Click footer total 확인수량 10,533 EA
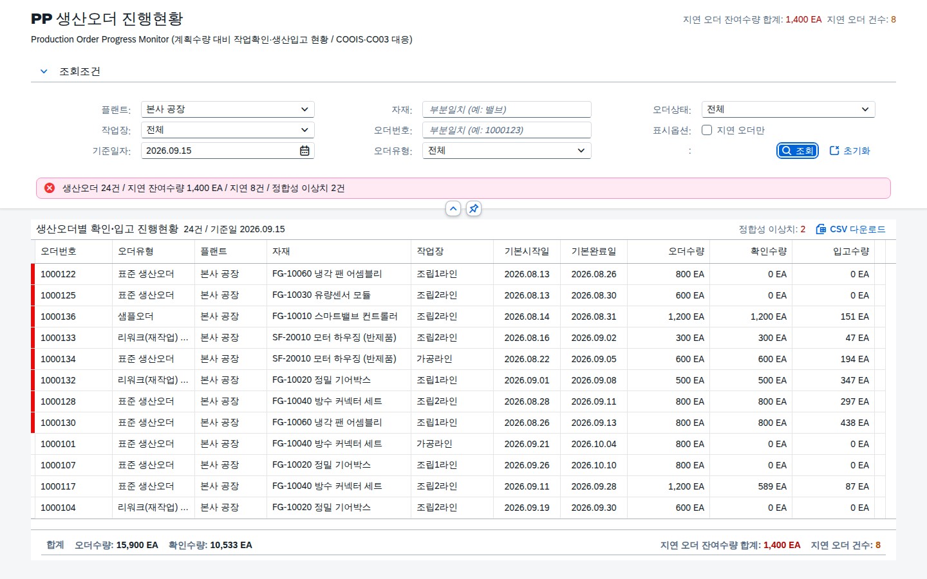This screenshot has width=927, height=579. point(211,545)
